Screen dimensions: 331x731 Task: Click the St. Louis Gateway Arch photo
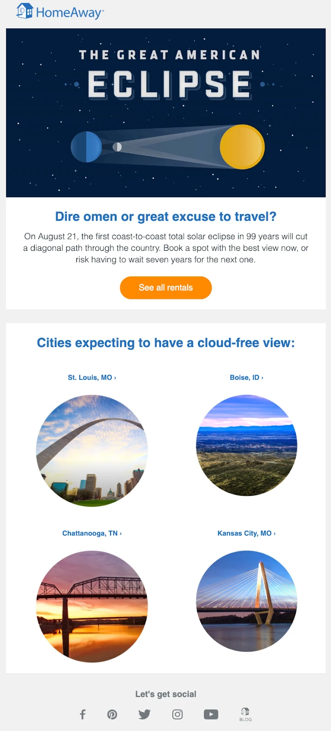[x=92, y=451]
